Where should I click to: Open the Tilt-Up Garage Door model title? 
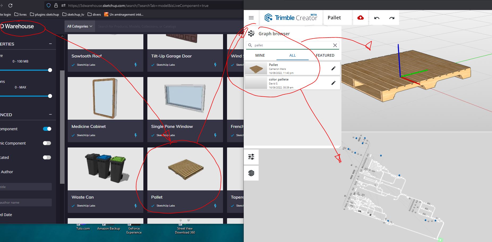coord(171,56)
